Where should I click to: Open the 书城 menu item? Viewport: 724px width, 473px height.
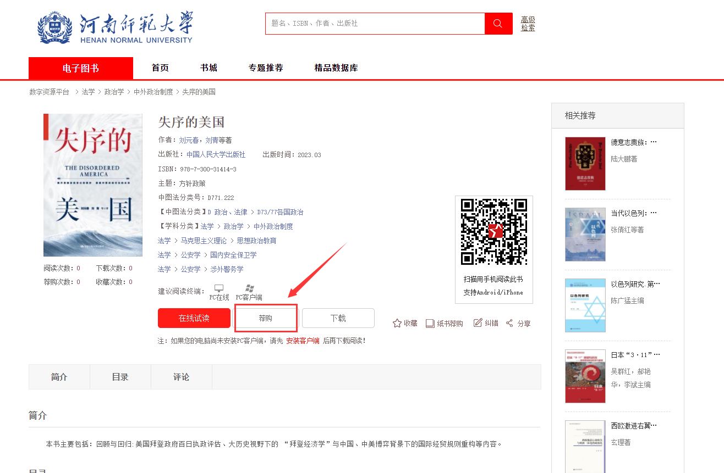click(x=209, y=68)
